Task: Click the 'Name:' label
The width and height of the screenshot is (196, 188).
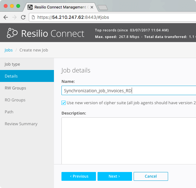Action: [x=68, y=81]
